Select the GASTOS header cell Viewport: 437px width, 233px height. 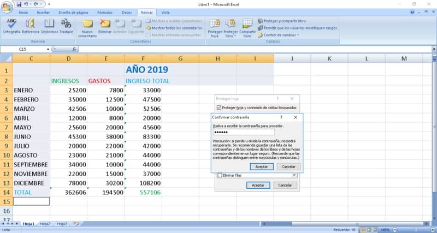pos(105,81)
